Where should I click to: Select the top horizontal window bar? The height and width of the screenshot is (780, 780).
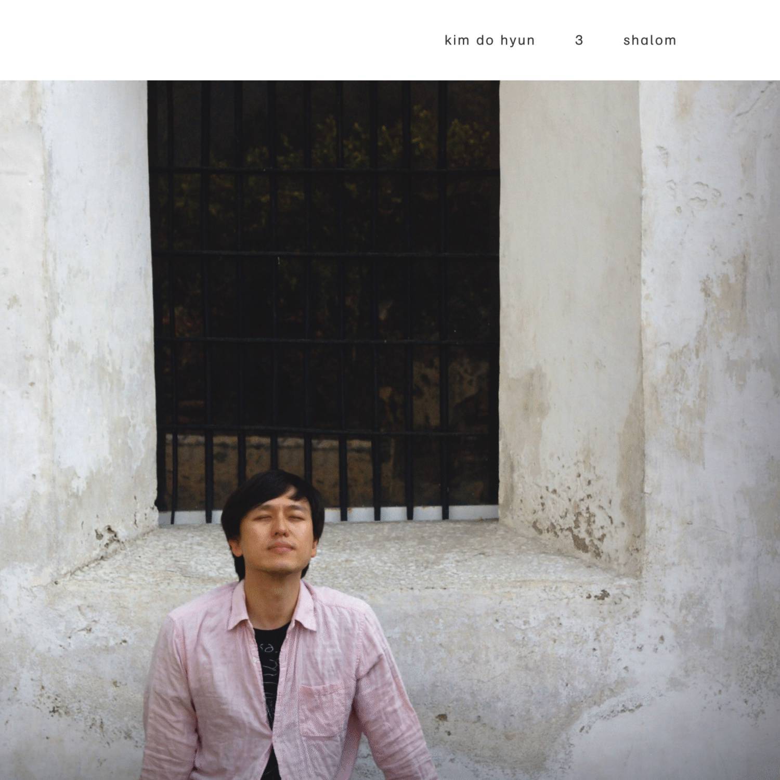point(323,170)
